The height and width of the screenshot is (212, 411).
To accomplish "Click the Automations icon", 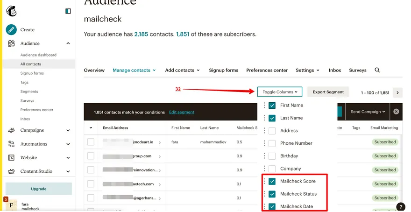I will pos(11,144).
